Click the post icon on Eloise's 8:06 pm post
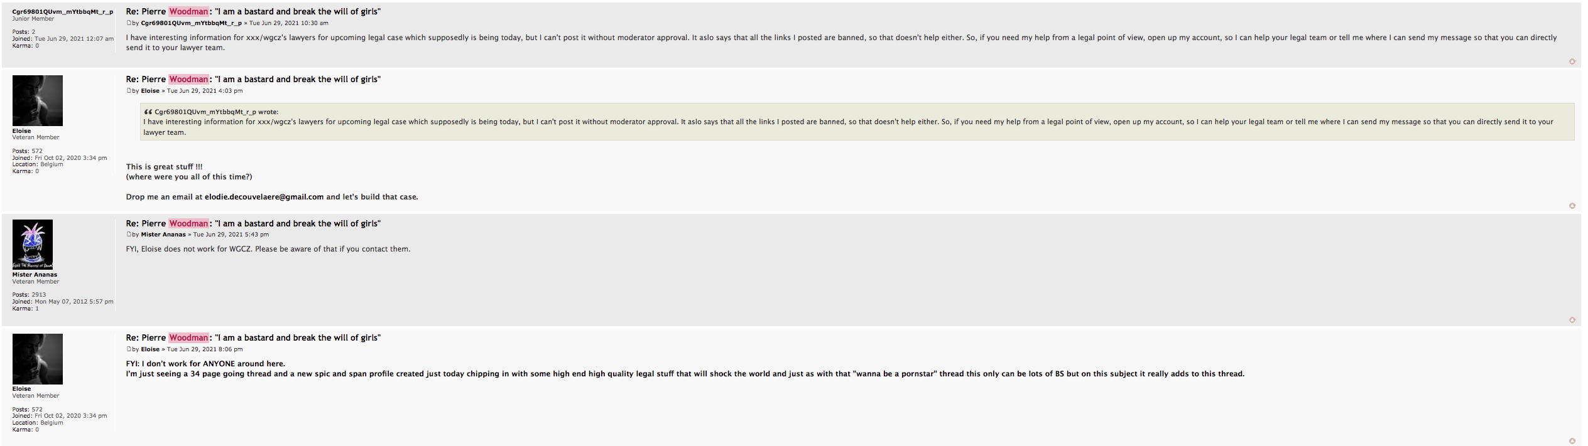The image size is (1588, 446). coord(129,349)
